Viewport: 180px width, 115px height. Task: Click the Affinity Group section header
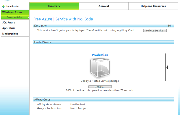104,100
